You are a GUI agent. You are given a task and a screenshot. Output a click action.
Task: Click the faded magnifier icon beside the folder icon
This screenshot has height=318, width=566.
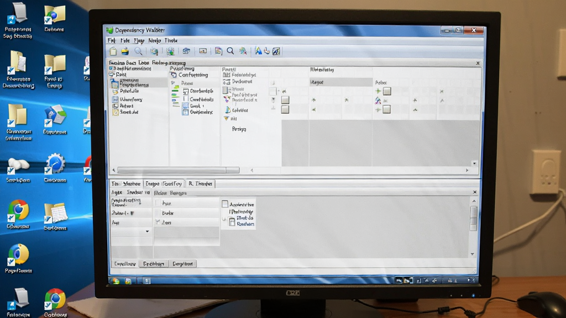(x=138, y=51)
